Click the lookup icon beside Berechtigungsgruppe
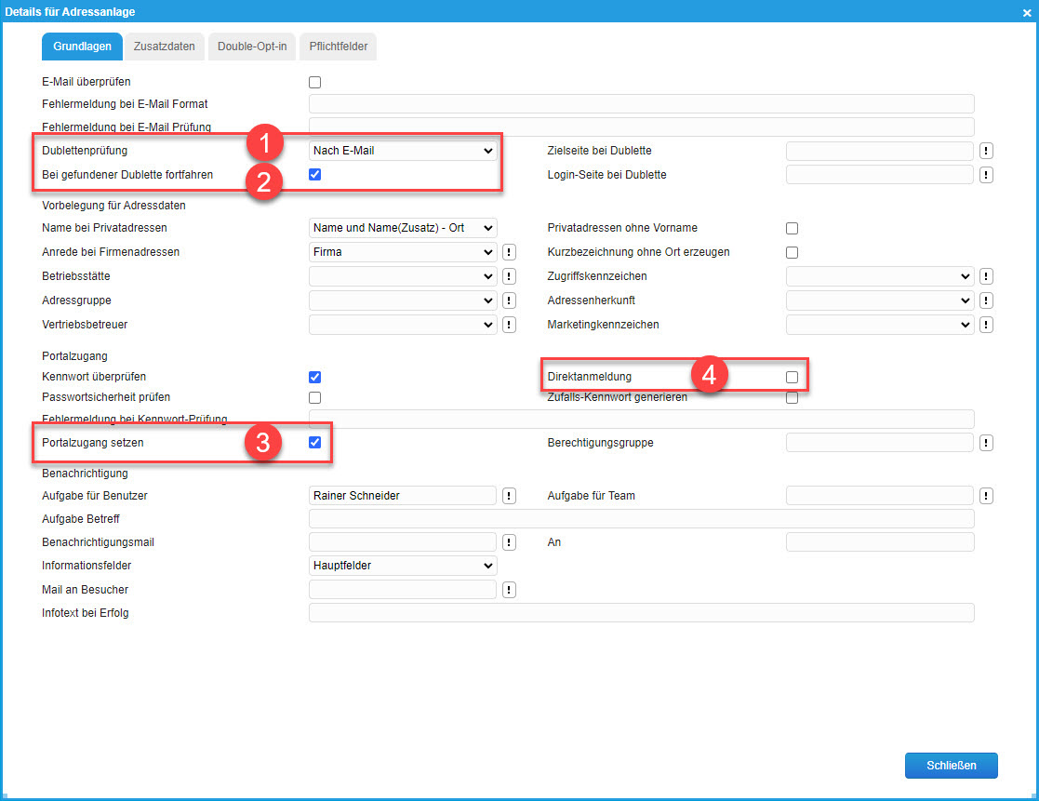Screen dimensions: 1039x801 [986, 443]
